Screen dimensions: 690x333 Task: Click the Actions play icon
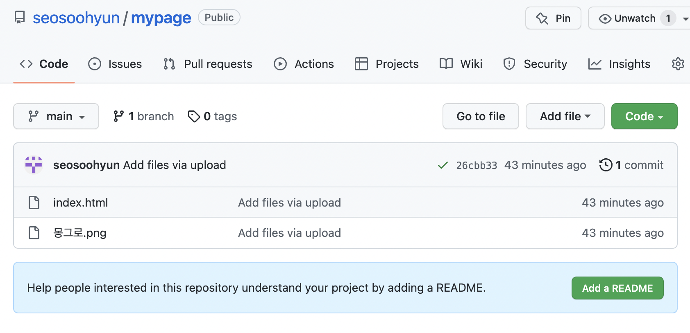(280, 64)
